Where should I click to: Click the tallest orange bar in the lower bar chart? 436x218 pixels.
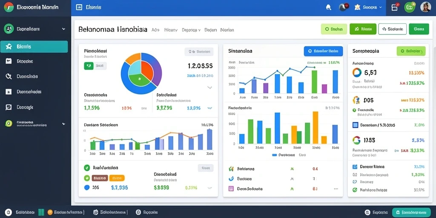(x=316, y=127)
